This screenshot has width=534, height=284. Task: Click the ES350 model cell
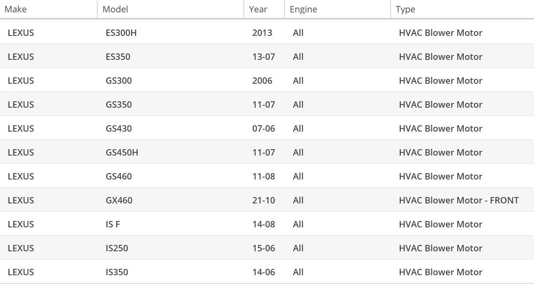click(x=118, y=57)
